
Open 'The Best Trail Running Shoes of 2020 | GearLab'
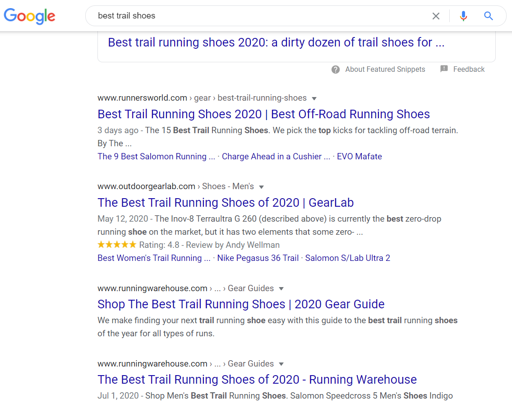pyautogui.click(x=225, y=203)
